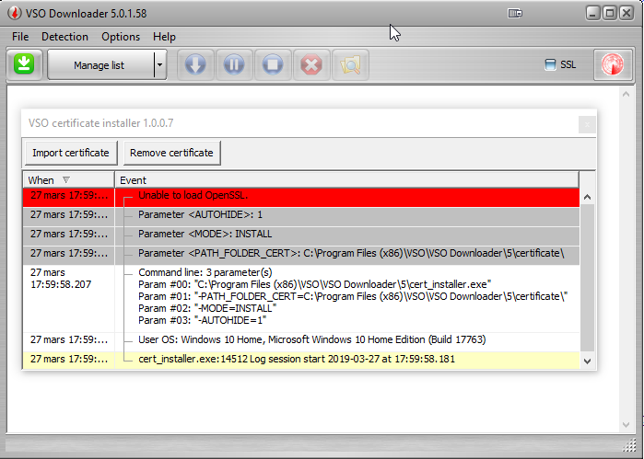Click the pause toolbar icon
644x459 pixels.
click(x=234, y=64)
